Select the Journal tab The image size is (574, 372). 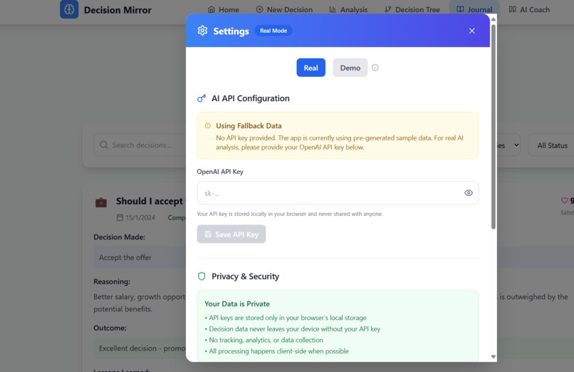point(474,9)
